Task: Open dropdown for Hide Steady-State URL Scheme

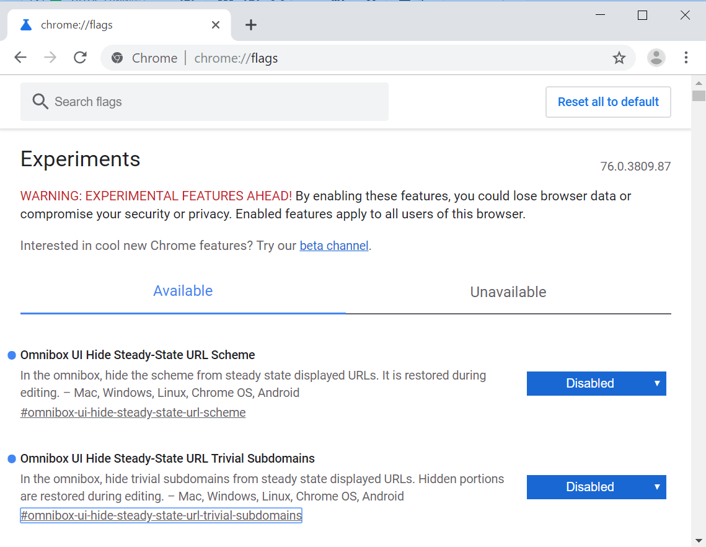Action: 596,383
